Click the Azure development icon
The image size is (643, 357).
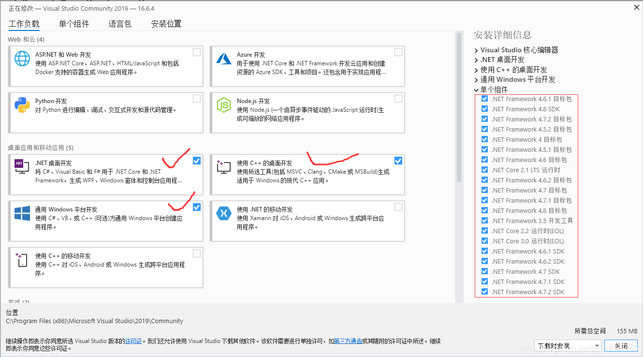224,59
